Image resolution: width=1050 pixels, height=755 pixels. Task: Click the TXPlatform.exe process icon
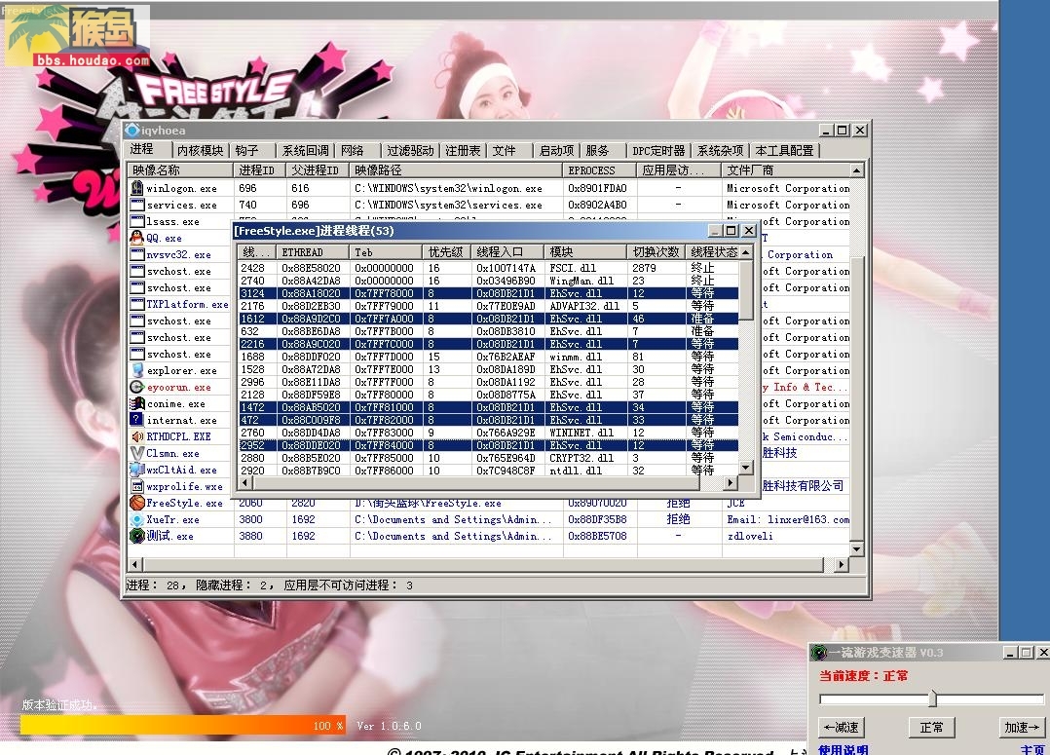[x=136, y=304]
